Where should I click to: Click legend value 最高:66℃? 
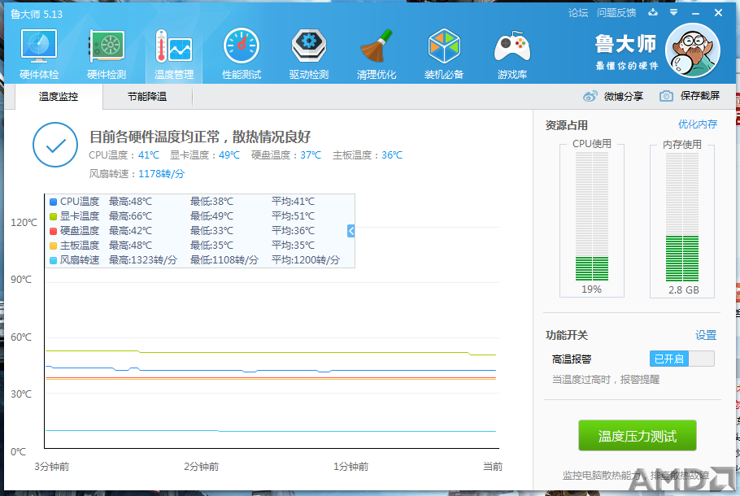[x=131, y=216]
